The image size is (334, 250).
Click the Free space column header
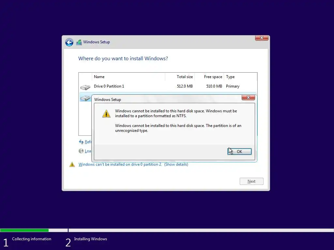coord(209,77)
